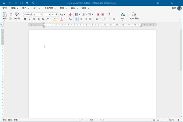Screen dimensions: 183x122
Task: Expand bullet list options arrow
Action: point(80,14)
